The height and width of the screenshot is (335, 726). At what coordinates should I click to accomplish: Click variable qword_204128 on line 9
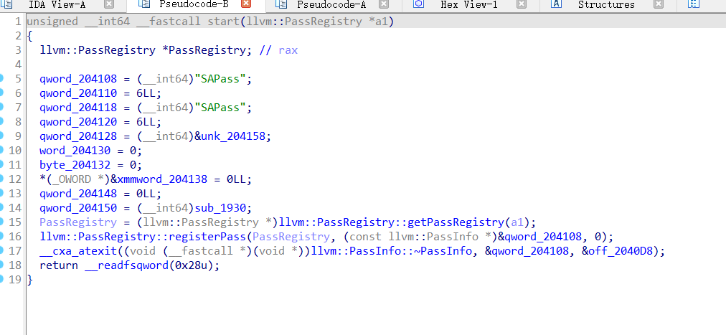pos(77,136)
